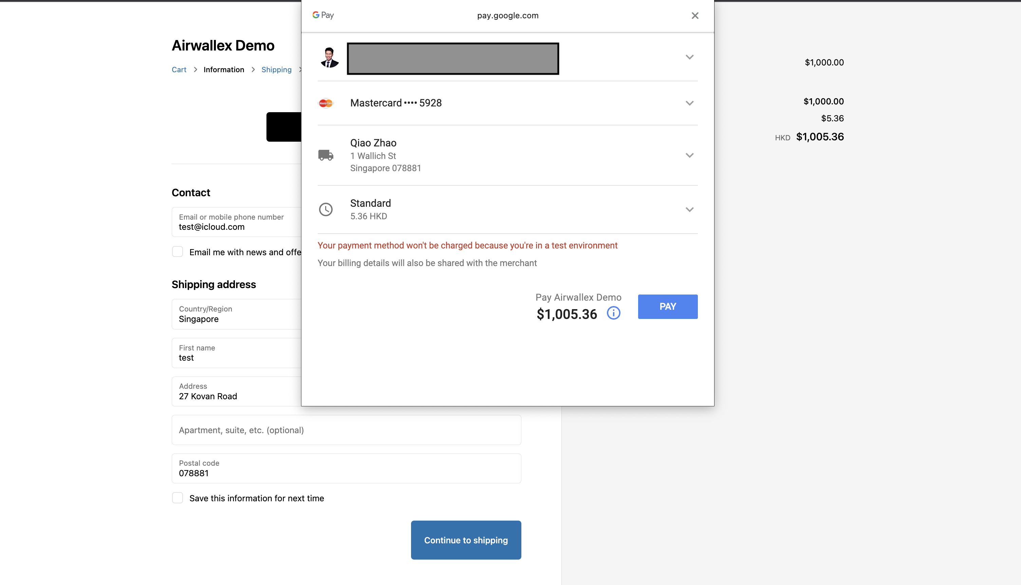Expand the Standard shipping method options
1021x585 pixels.
coord(689,209)
